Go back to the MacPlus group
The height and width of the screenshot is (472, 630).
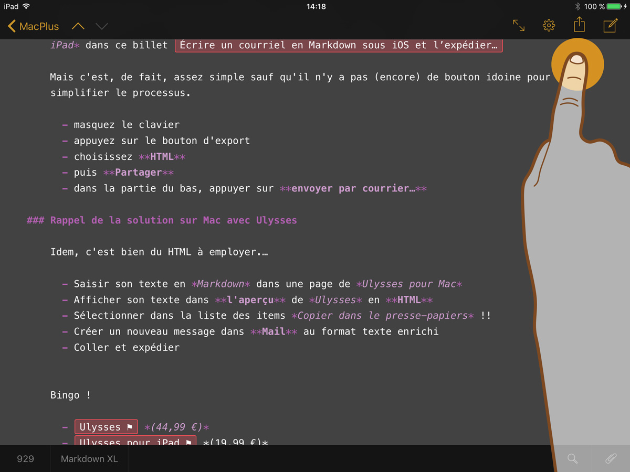[33, 26]
